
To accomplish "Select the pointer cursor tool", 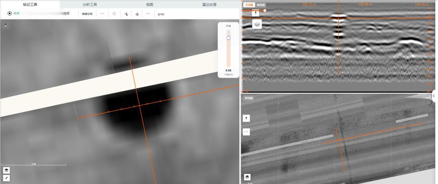I will click(x=126, y=14).
